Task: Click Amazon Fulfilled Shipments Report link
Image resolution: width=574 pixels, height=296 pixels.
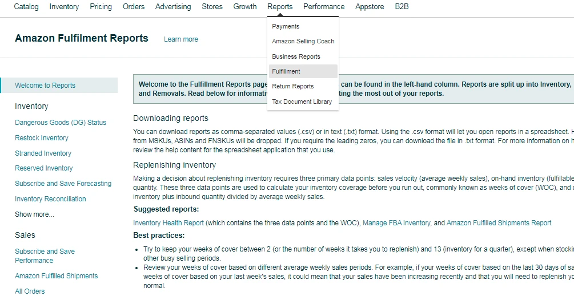Action: [x=499, y=222]
